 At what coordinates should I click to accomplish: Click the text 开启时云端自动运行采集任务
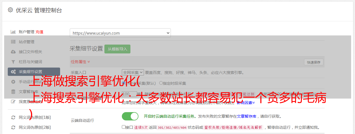click(x=169, y=116)
